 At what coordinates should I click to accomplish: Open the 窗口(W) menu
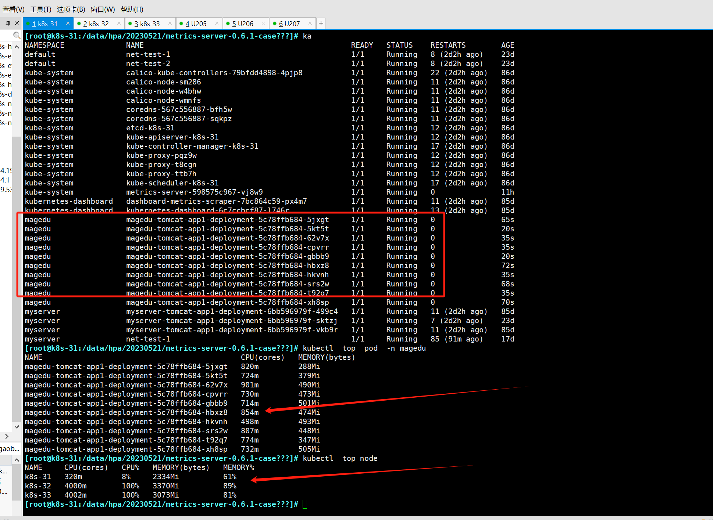coord(103,9)
